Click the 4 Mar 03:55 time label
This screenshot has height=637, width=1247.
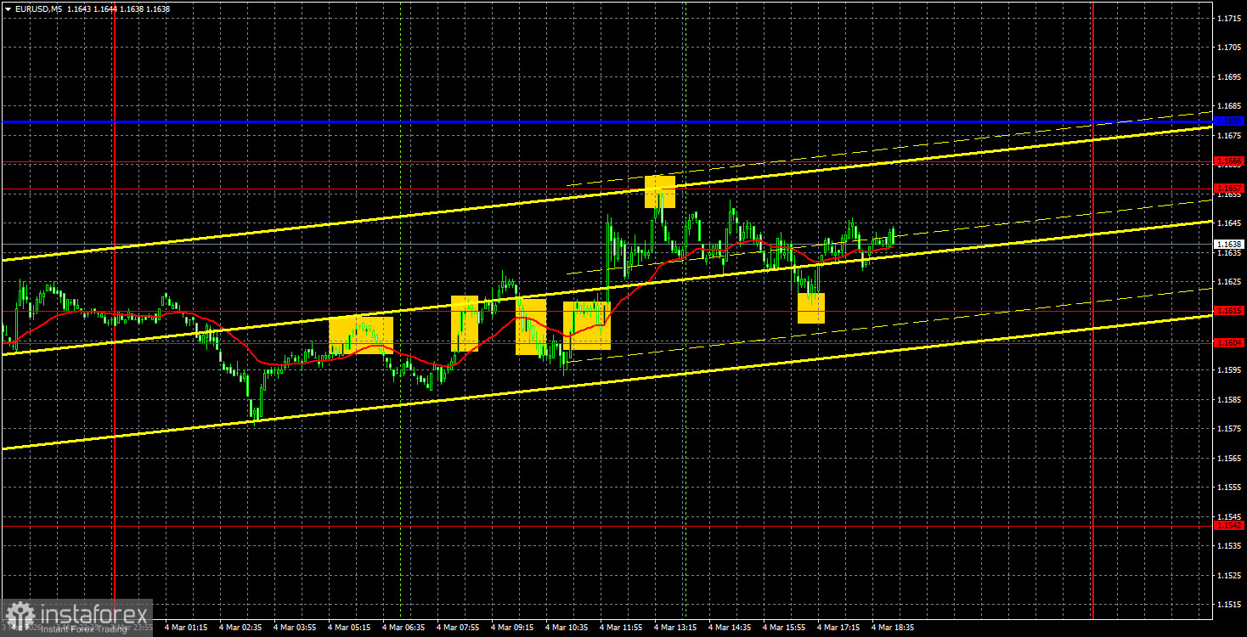click(295, 628)
